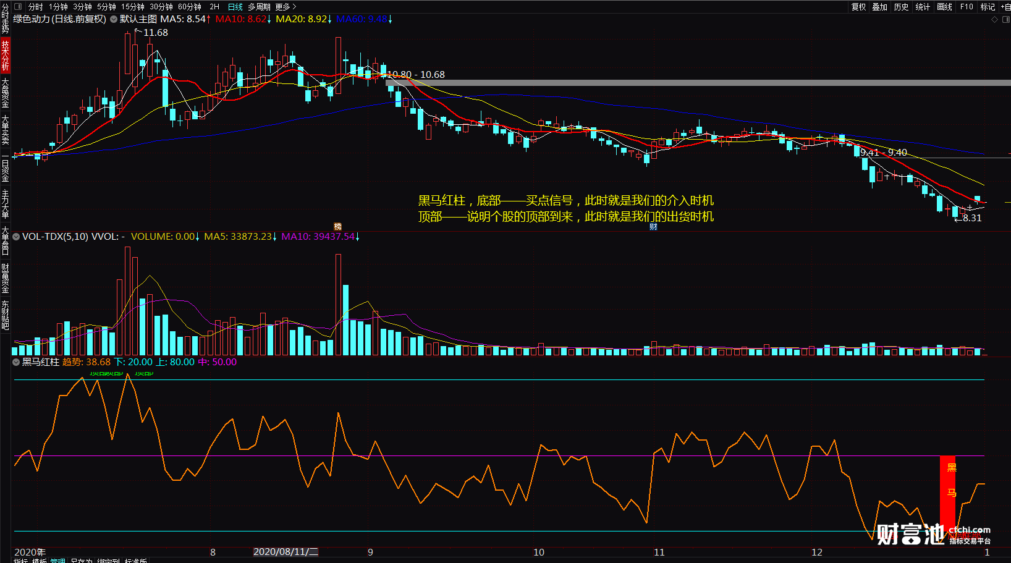Viewport: 1011px width, 563px height.
Task: Open 大单盘口 sidebar tab
Action: [x=5, y=241]
